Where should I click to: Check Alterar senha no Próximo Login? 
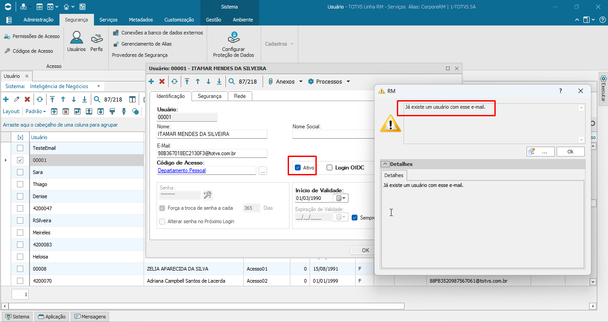[x=162, y=221]
